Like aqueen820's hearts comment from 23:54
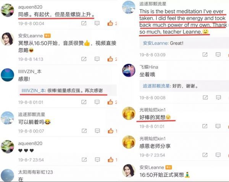 [x=111, y=159]
